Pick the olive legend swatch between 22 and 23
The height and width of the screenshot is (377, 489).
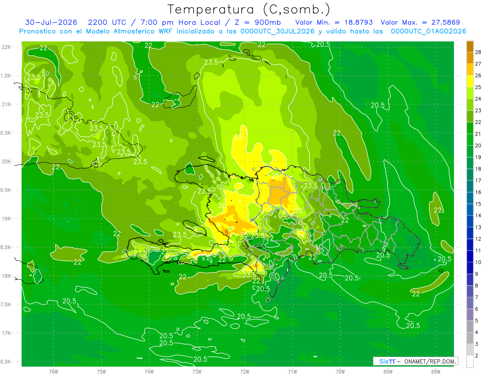click(x=470, y=116)
